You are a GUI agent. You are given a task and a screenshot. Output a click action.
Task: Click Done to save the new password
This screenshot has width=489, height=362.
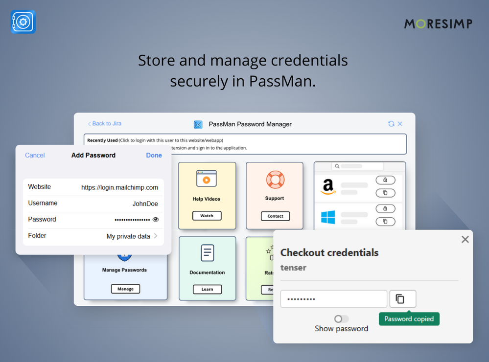[154, 155]
